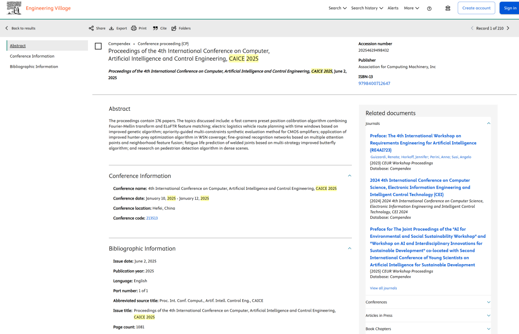Click the Create account button

pyautogui.click(x=476, y=8)
